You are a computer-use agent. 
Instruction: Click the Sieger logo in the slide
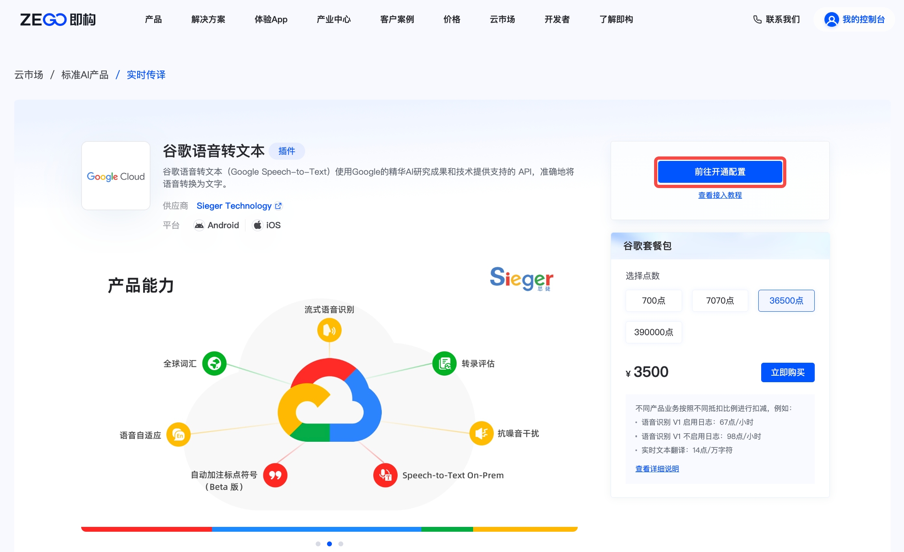coord(521,279)
